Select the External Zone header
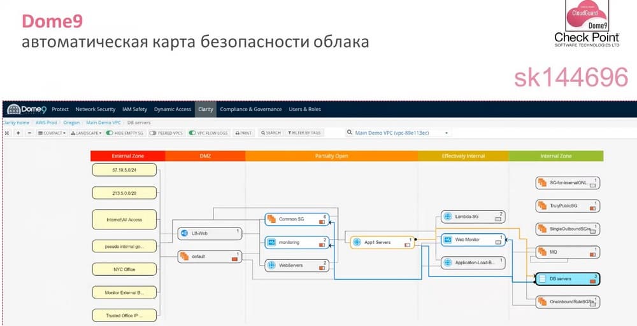 click(127, 156)
